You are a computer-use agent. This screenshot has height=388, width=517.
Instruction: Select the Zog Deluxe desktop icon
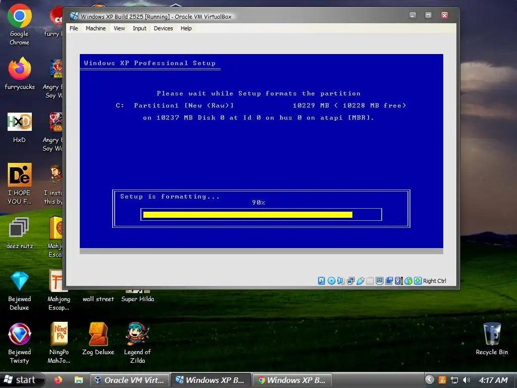[x=98, y=339]
